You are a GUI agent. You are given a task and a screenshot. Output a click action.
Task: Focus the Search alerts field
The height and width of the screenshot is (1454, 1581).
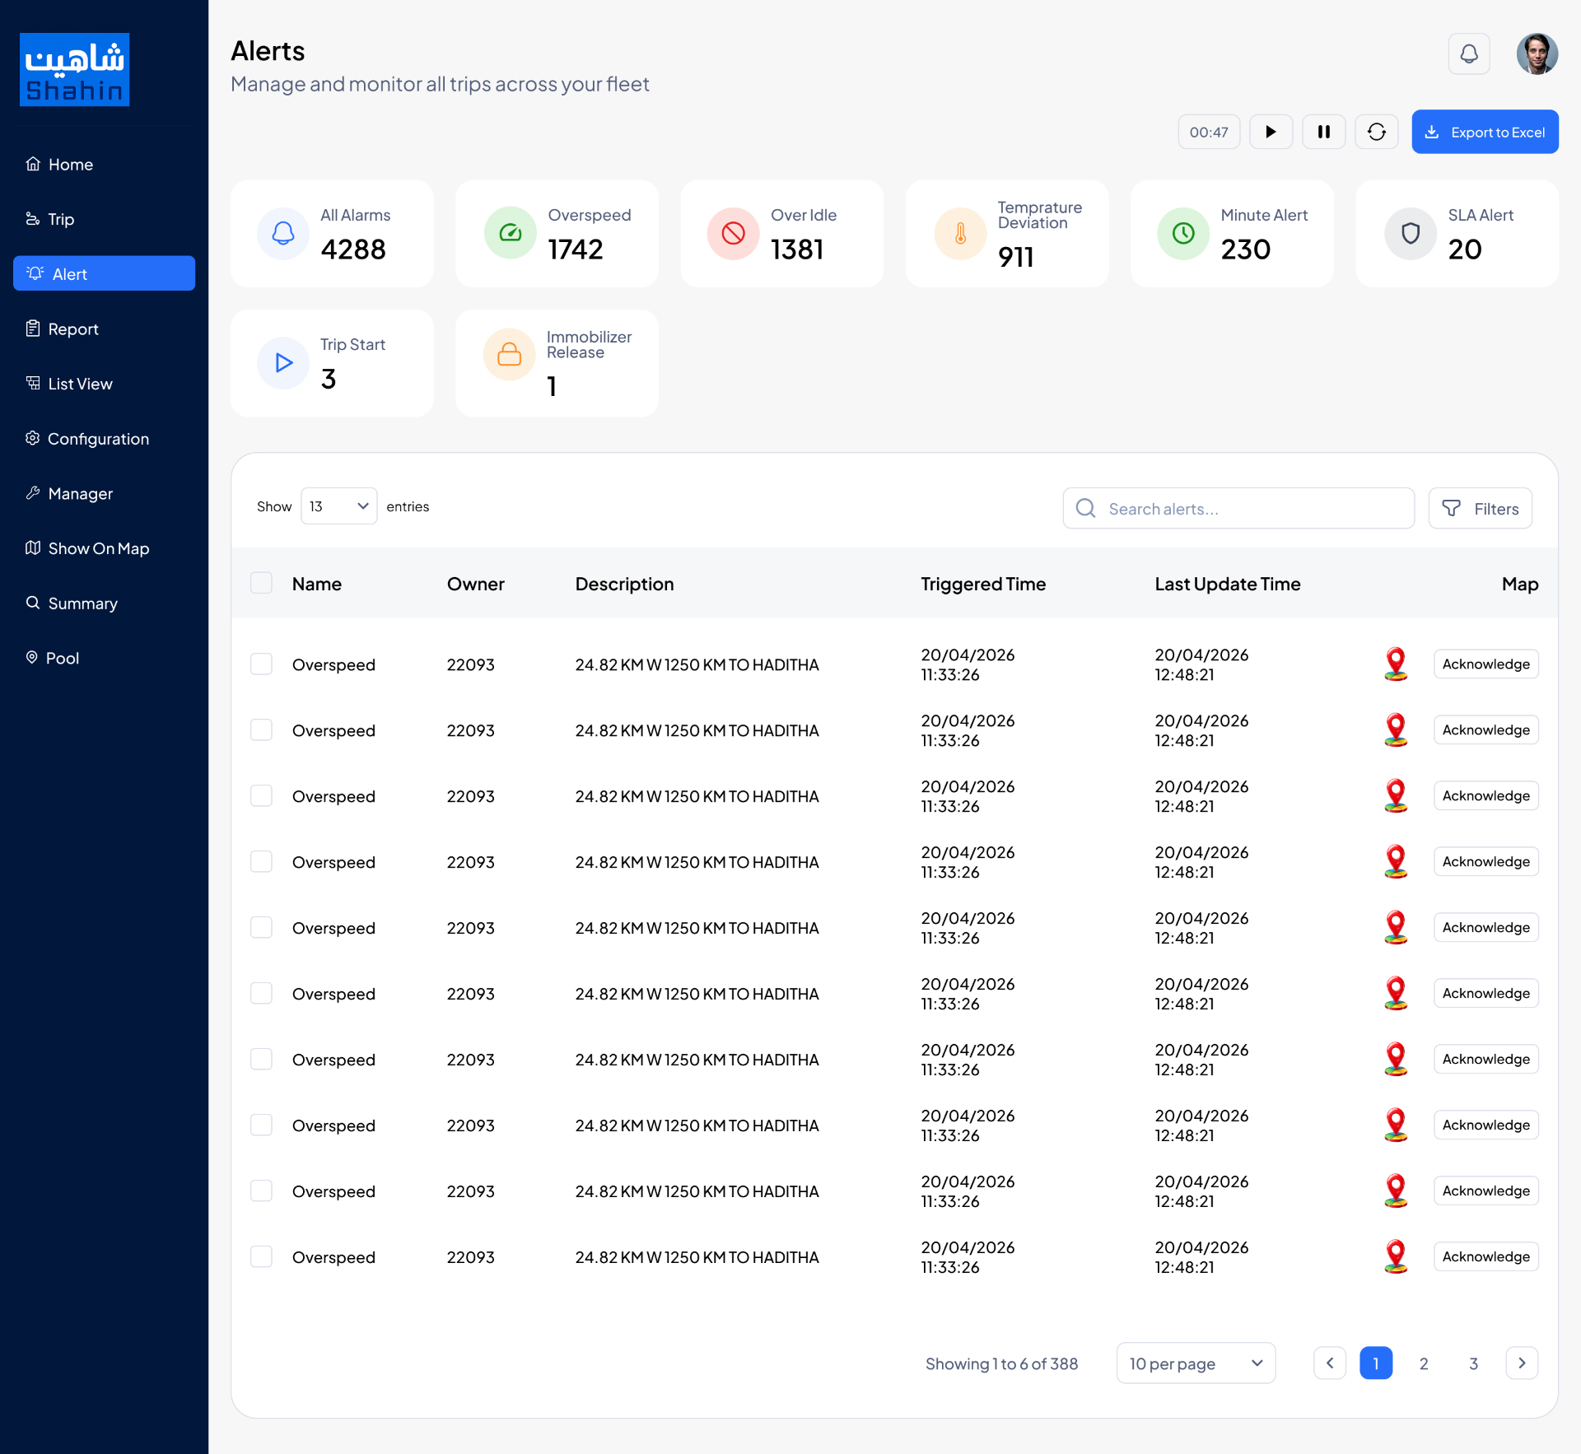(x=1238, y=508)
